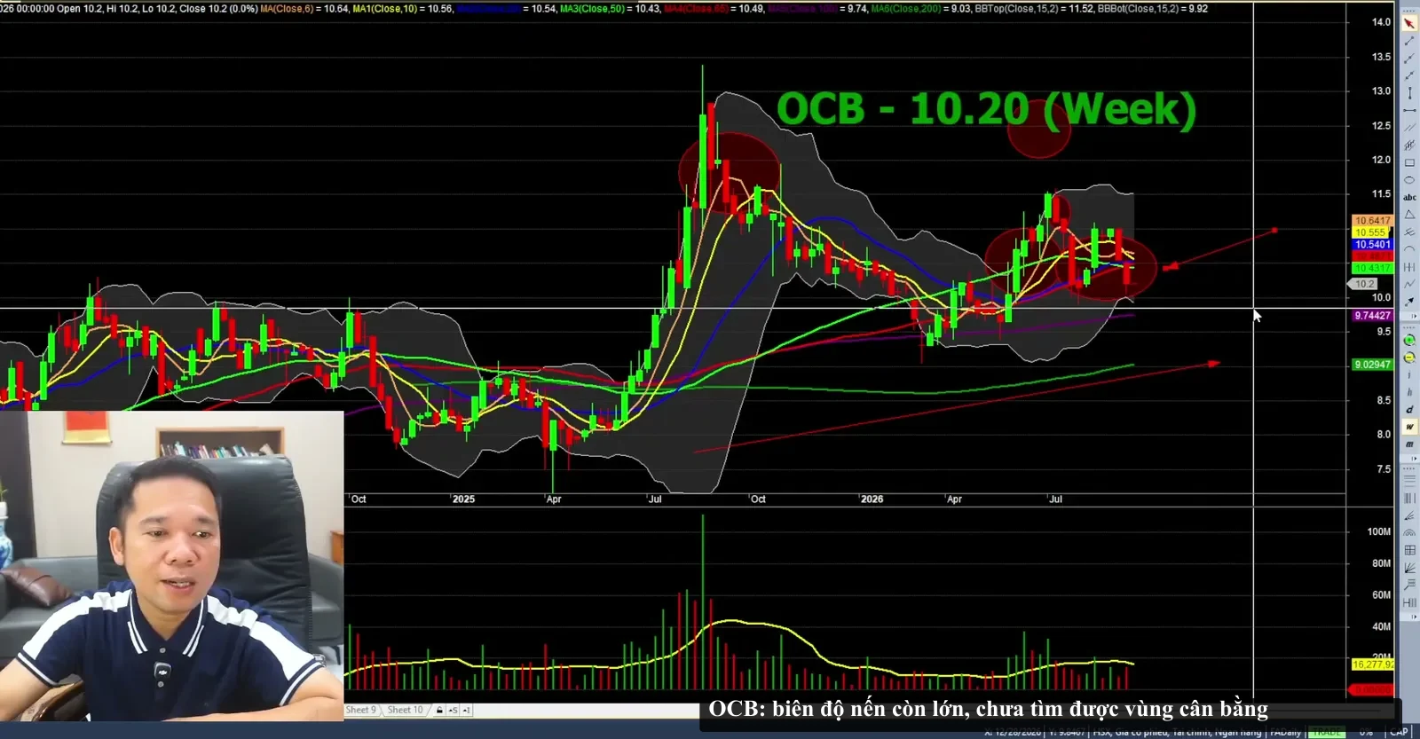Select the ray line drawing tool
Image resolution: width=1420 pixels, height=739 pixels.
click(1409, 59)
